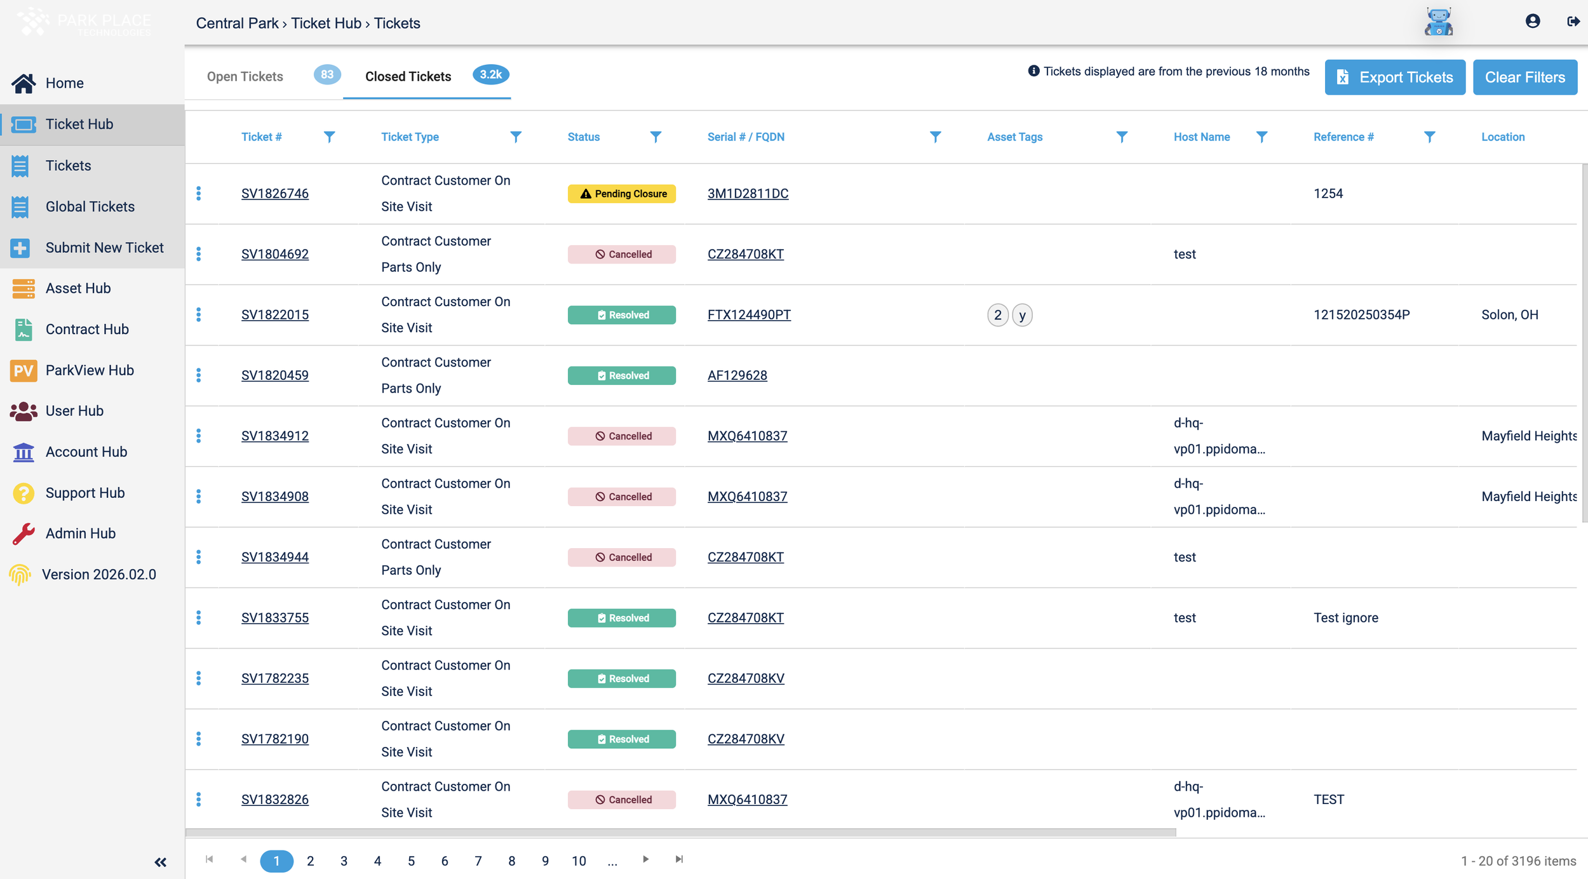Open row actions menu for SV1822015
1588x879 pixels.
(199, 315)
